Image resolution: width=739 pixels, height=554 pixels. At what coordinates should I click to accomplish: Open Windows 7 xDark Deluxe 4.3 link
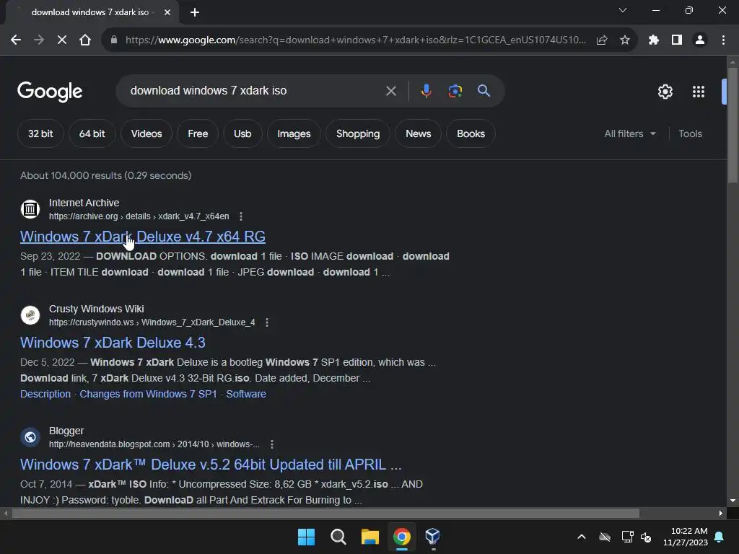(x=113, y=343)
